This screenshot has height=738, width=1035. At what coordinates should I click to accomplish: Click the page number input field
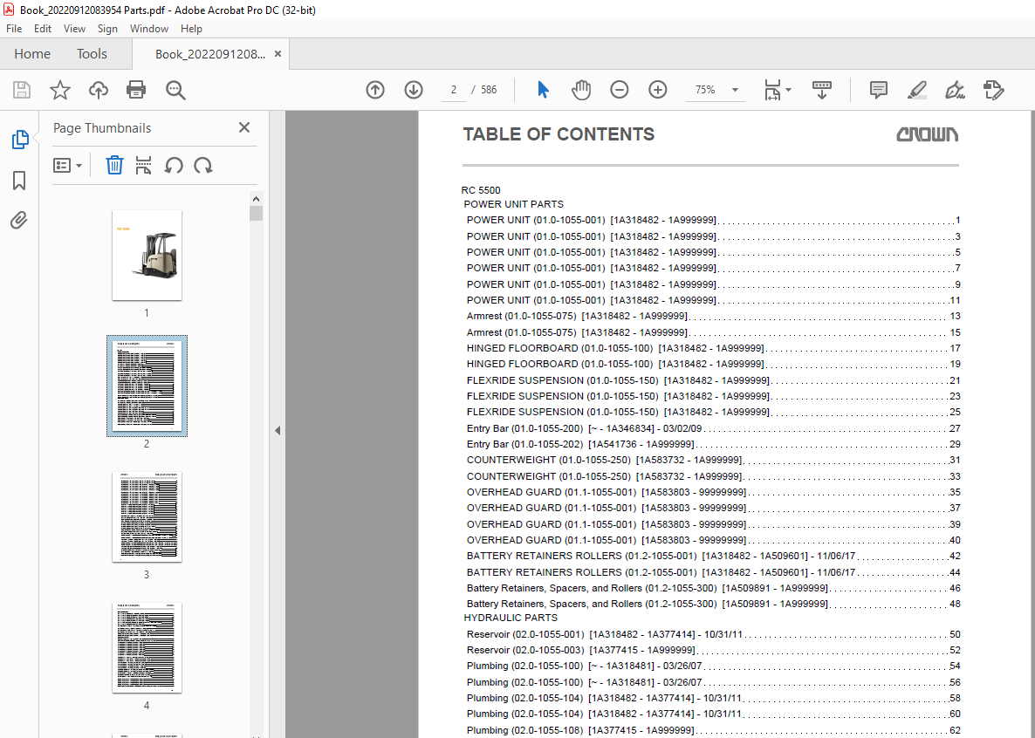(x=454, y=90)
